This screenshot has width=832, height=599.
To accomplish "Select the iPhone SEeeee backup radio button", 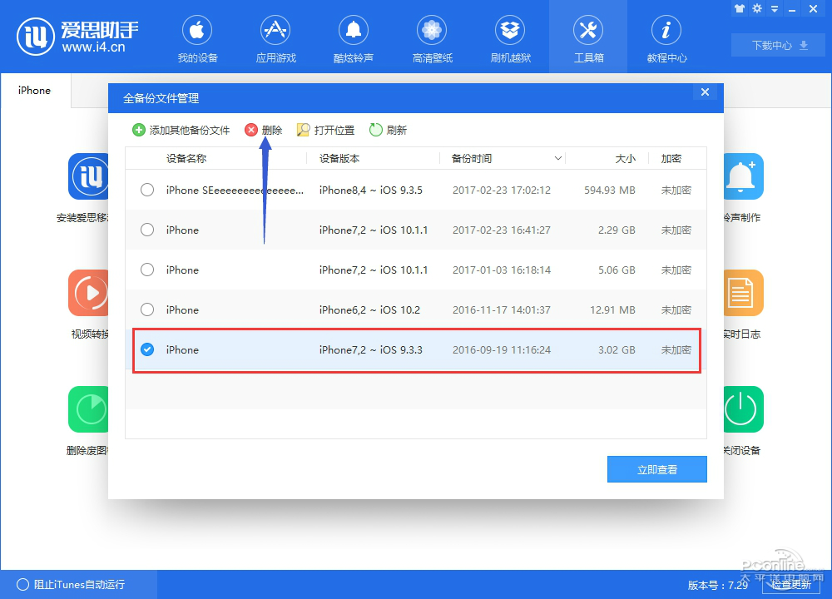I will click(x=147, y=190).
